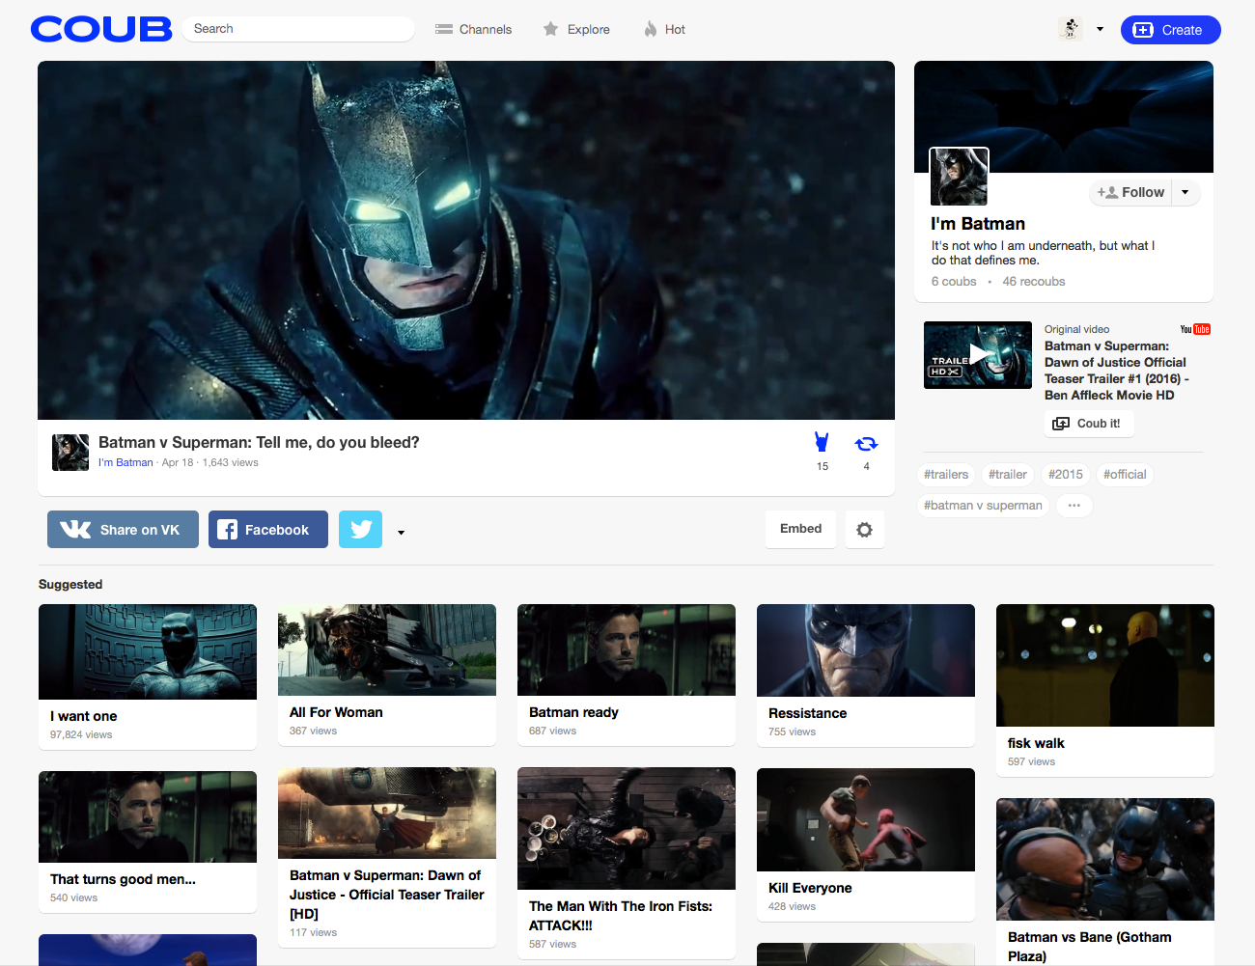1255x966 pixels.
Task: Expand the Follow options dropdown arrow
Action: tap(1185, 192)
